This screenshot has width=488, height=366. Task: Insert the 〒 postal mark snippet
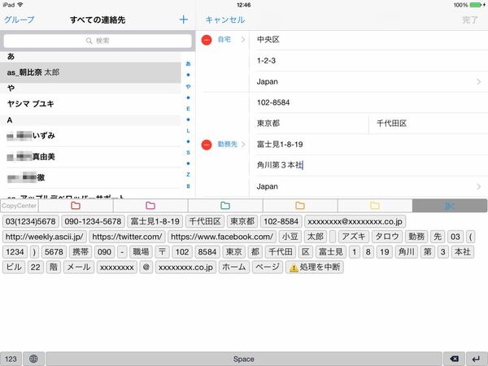pos(162,252)
